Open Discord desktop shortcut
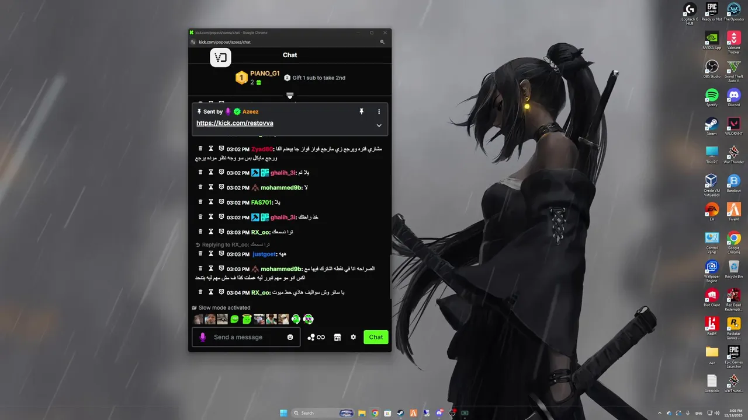The image size is (748, 420). (733, 97)
